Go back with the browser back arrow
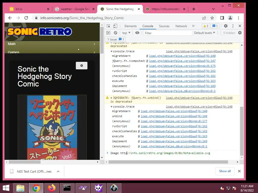258x193 pixels. (10, 18)
